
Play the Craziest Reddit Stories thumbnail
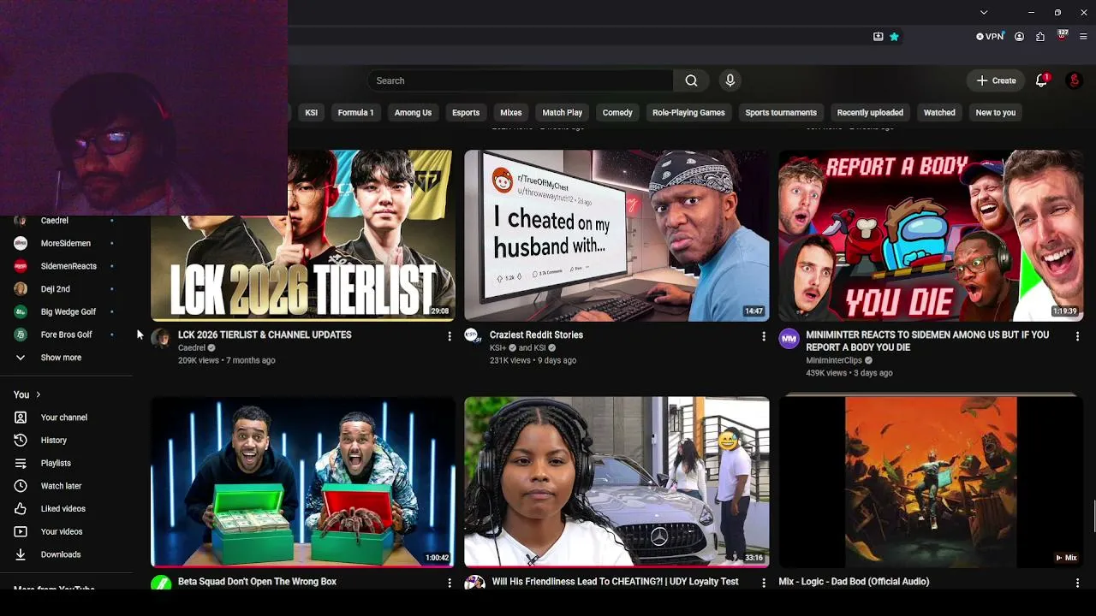tap(616, 235)
